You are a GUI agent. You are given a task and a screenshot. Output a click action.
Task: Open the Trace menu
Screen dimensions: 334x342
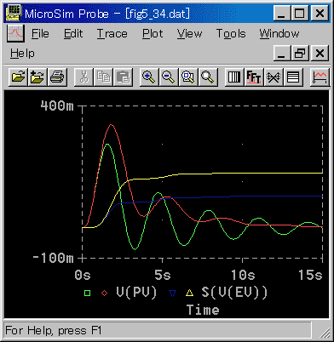[112, 34]
